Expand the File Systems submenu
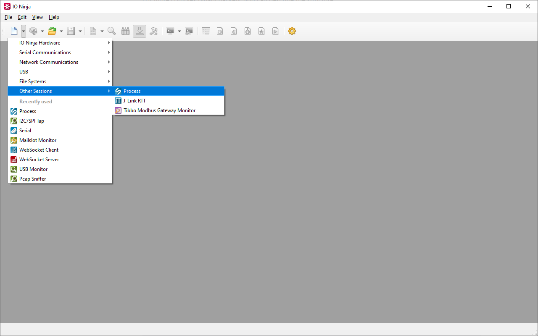The width and height of the screenshot is (538, 336). tap(60, 81)
